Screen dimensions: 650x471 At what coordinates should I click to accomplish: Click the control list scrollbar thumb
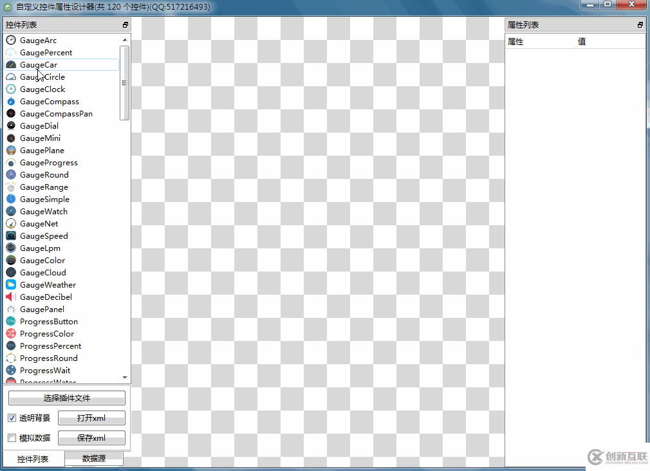click(x=124, y=83)
